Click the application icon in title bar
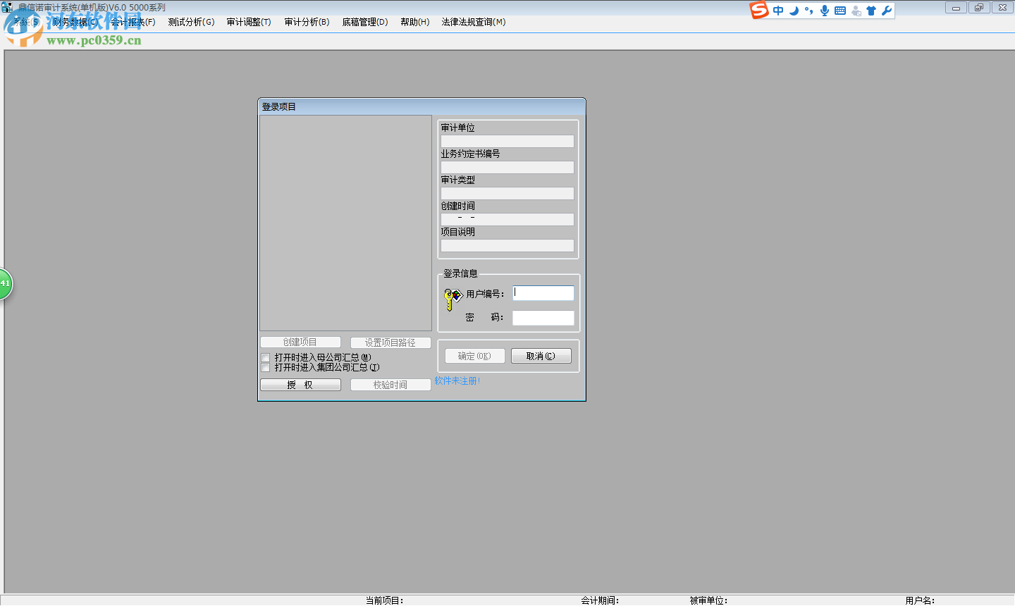This screenshot has height=606, width=1015. pyautogui.click(x=7, y=7)
